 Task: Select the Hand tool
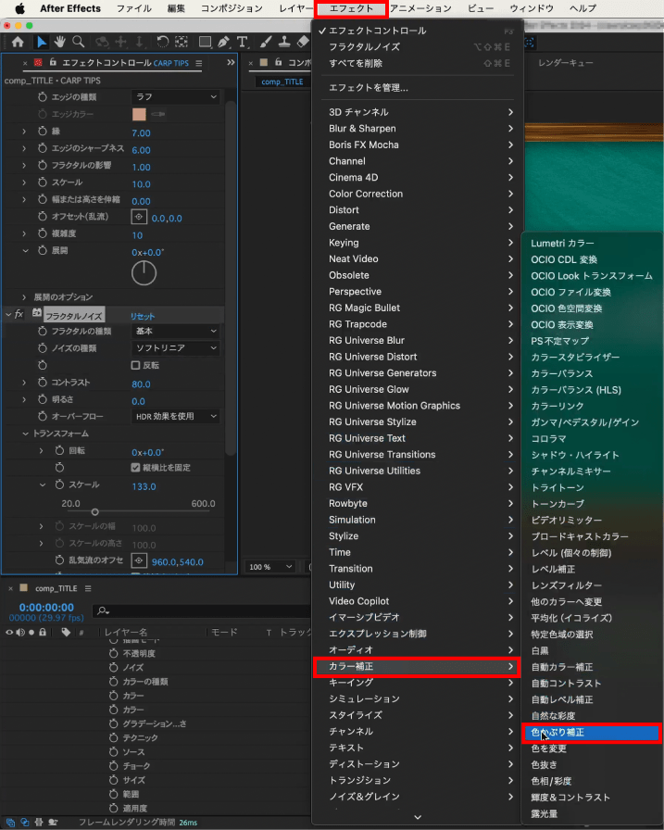(59, 43)
